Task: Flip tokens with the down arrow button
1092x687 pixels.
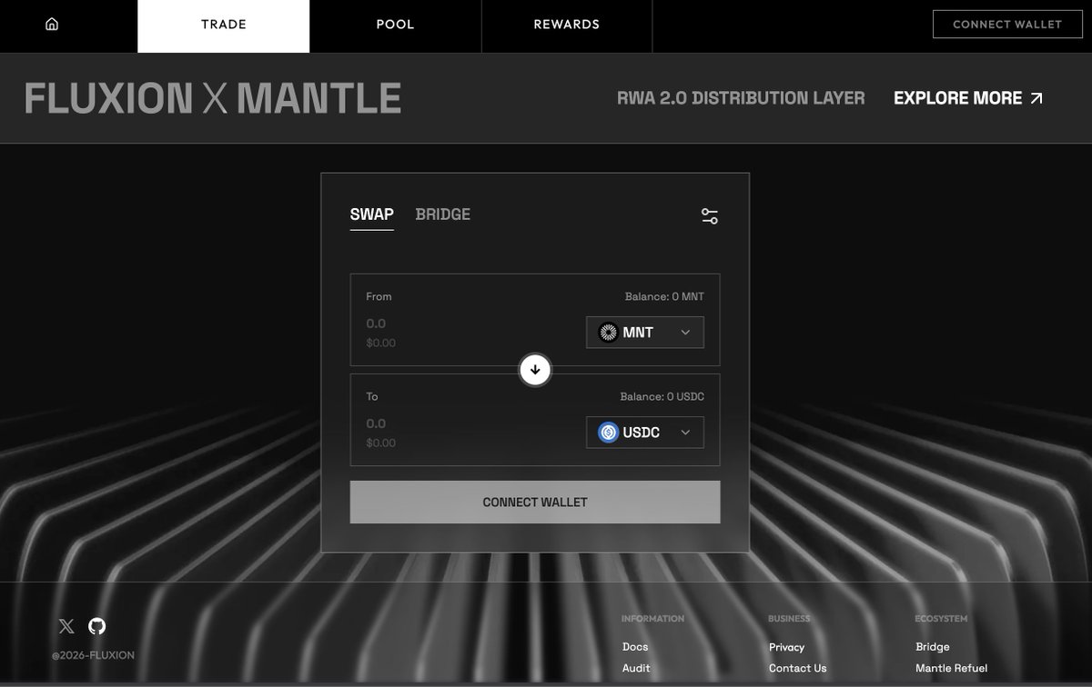Action: (x=535, y=370)
